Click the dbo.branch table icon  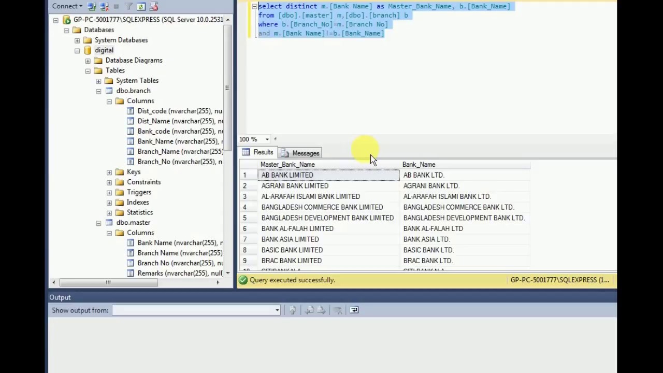(109, 91)
